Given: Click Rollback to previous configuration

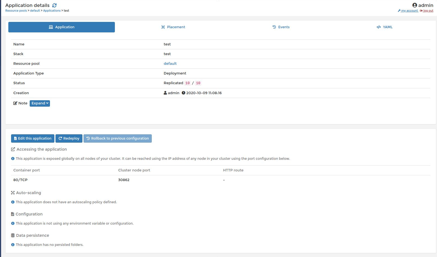Looking at the screenshot, I should pyautogui.click(x=118, y=138).
